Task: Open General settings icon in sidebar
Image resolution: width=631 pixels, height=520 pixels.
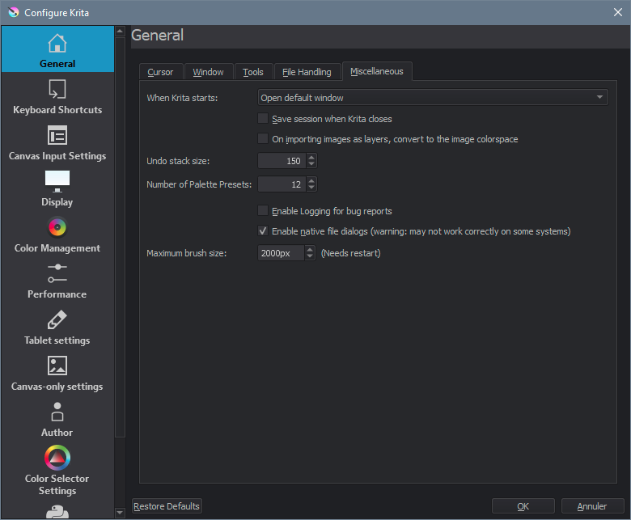Action: pos(57,43)
